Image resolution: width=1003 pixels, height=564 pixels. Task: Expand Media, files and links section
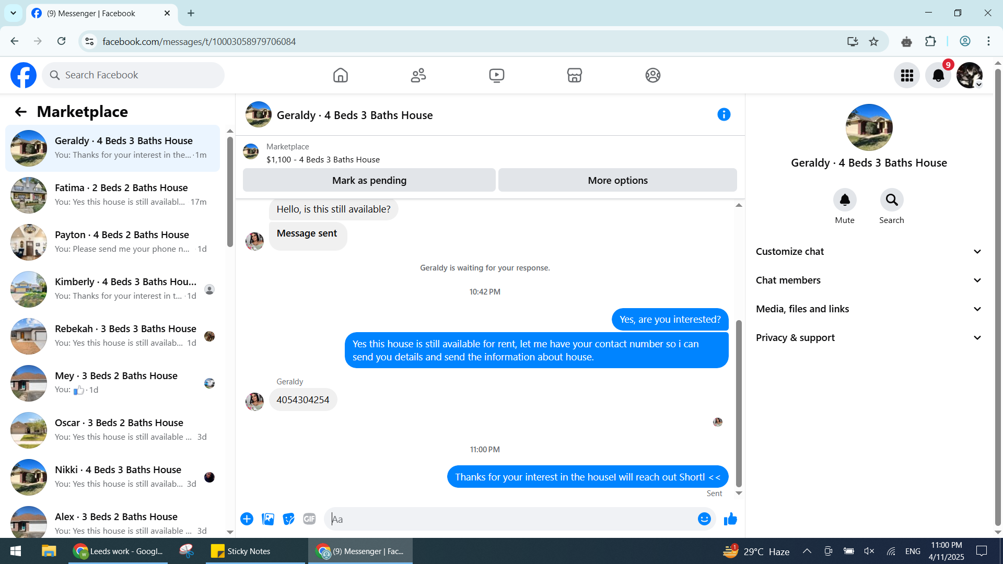click(869, 309)
